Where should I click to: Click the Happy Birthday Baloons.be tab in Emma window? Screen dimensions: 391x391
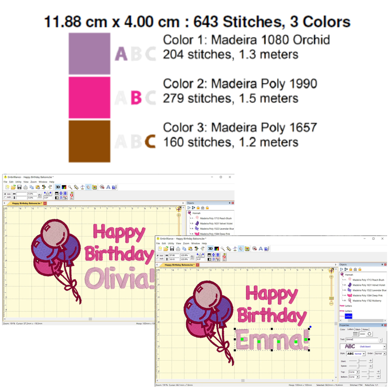[x=179, y=265]
